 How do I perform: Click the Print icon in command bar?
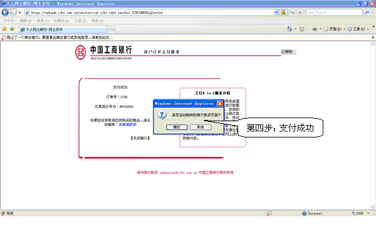click(315, 29)
